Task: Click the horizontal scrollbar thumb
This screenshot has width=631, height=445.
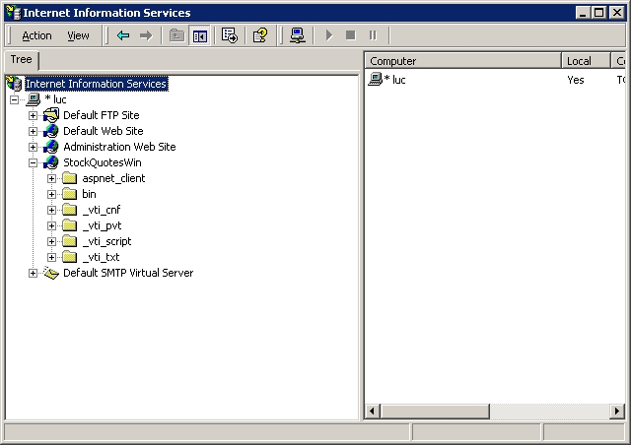Action: pyautogui.click(x=435, y=412)
